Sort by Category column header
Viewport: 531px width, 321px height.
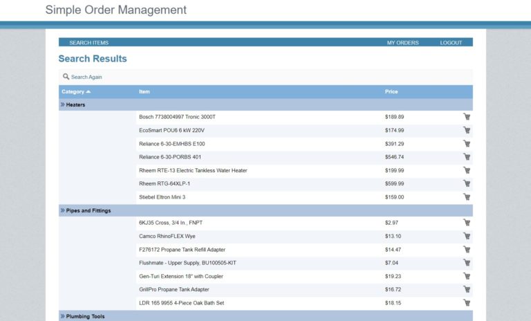pos(76,91)
